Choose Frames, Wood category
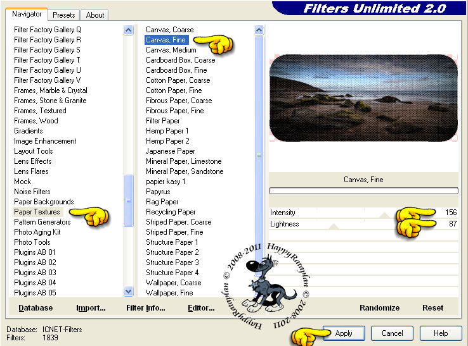This screenshot has height=346, width=468. (36, 121)
